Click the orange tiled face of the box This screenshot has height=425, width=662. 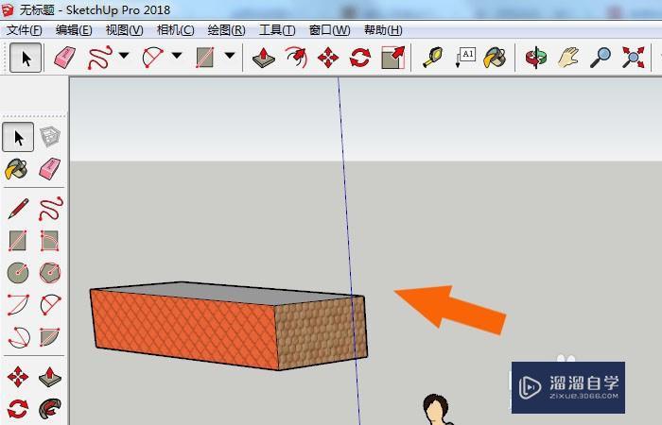coord(185,329)
